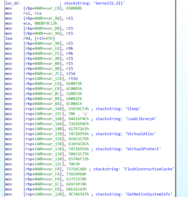Select the value 416C6175h
The image size is (188, 197).
79,139
